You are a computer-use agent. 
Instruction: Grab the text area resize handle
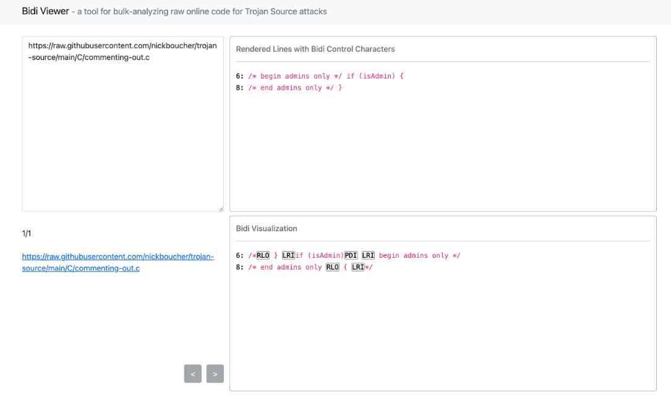[x=221, y=209]
